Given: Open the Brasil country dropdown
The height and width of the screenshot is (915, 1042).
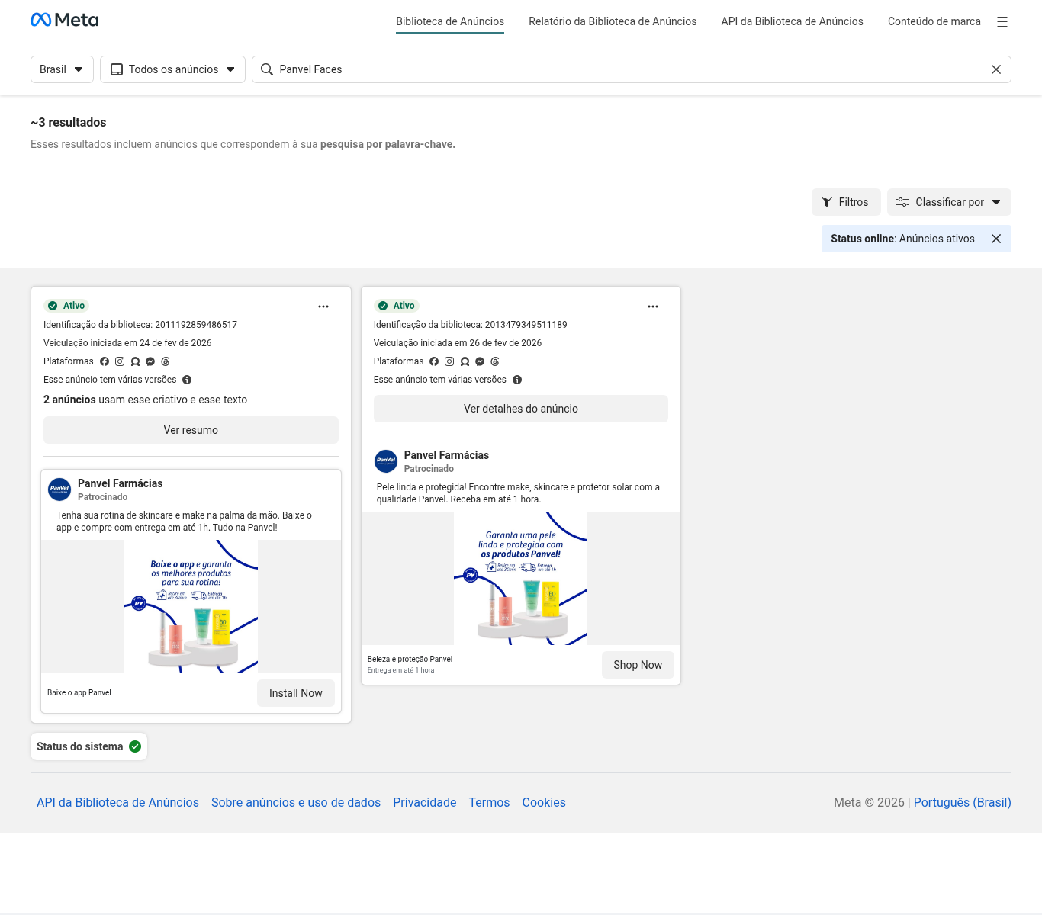Looking at the screenshot, I should (62, 69).
